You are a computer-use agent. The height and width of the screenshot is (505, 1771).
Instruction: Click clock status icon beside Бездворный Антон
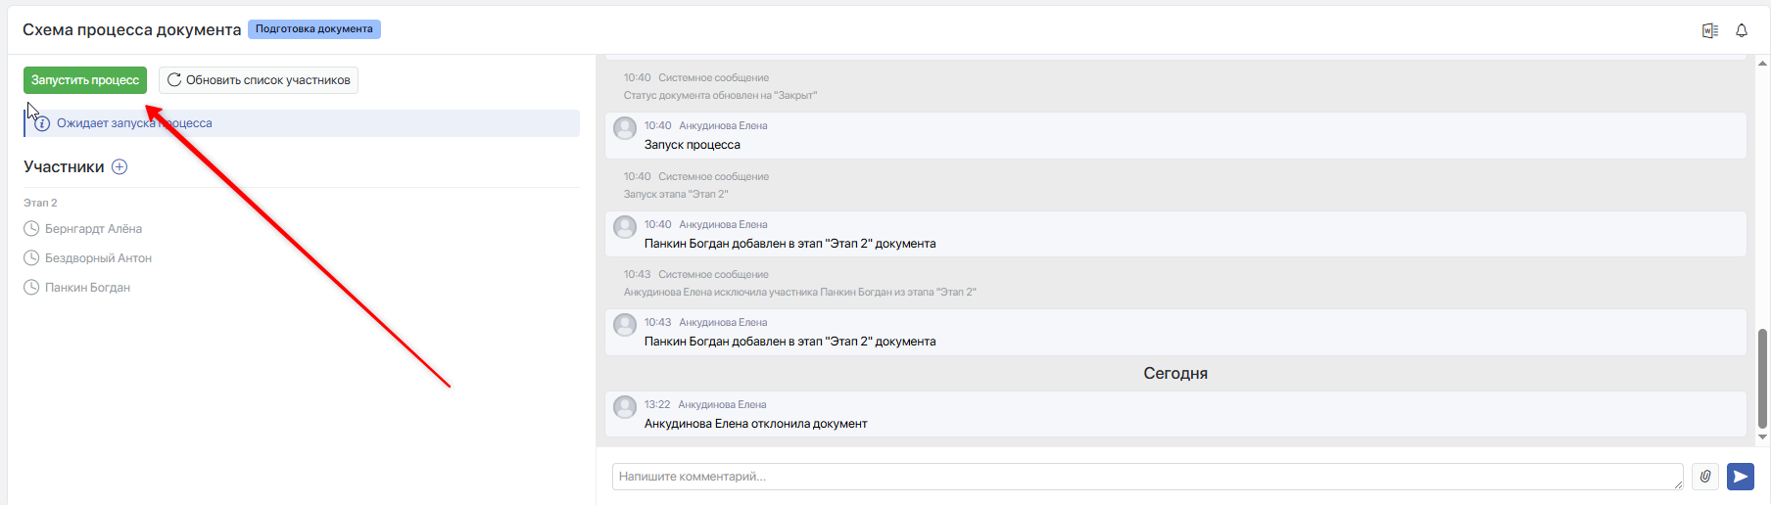click(x=31, y=258)
